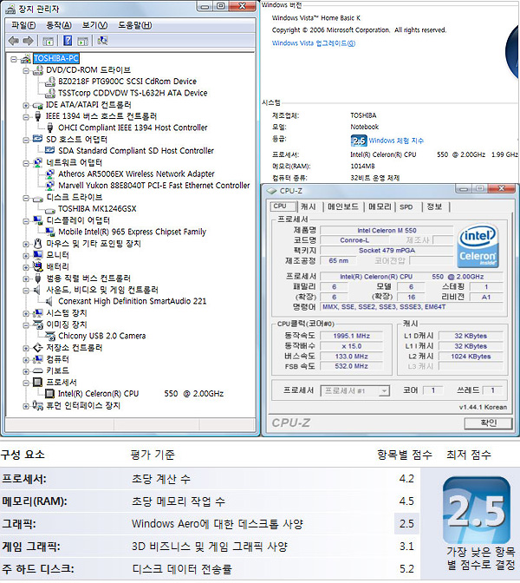
Task: Click the TSSTcorp CDDVDW drive icon
Action: pyautogui.click(x=50, y=93)
